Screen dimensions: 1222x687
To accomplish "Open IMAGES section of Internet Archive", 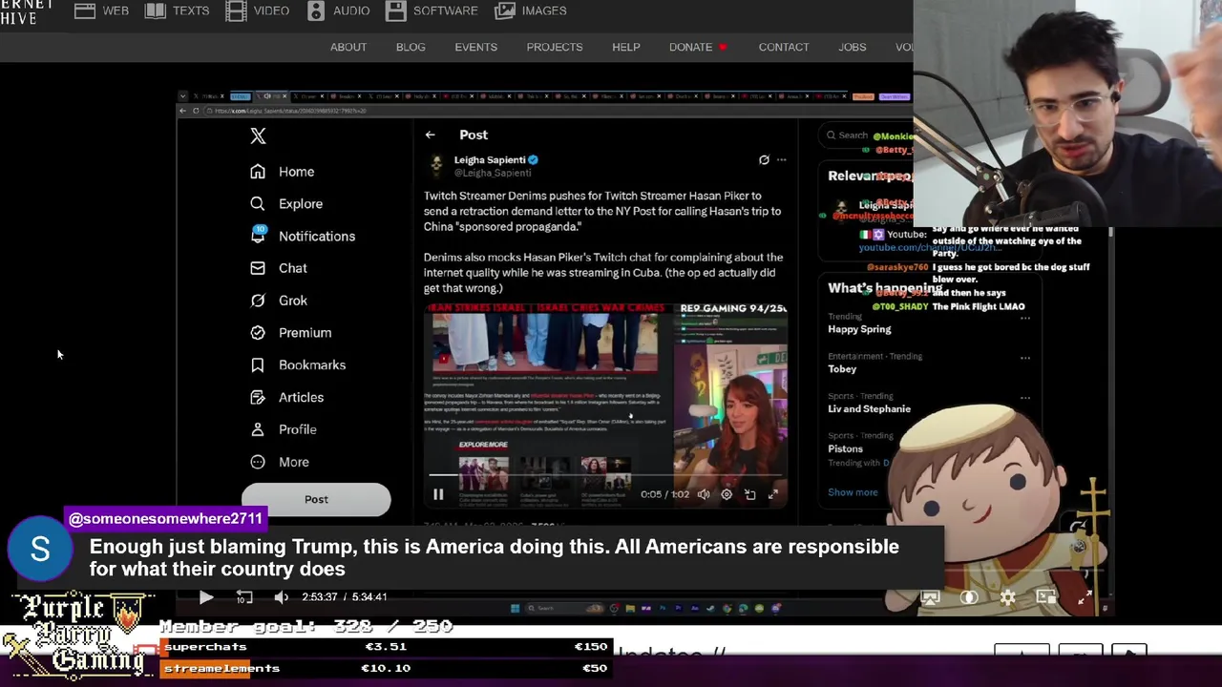I will click(x=531, y=10).
